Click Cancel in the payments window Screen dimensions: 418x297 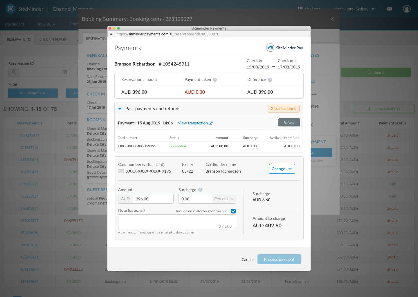248,260
